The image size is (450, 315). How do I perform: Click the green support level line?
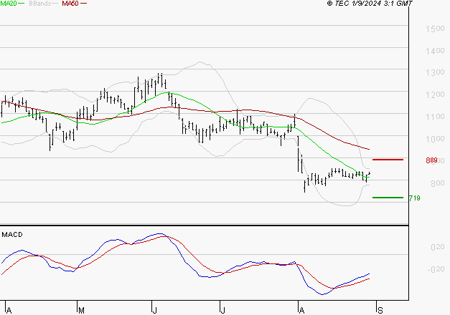pos(388,198)
